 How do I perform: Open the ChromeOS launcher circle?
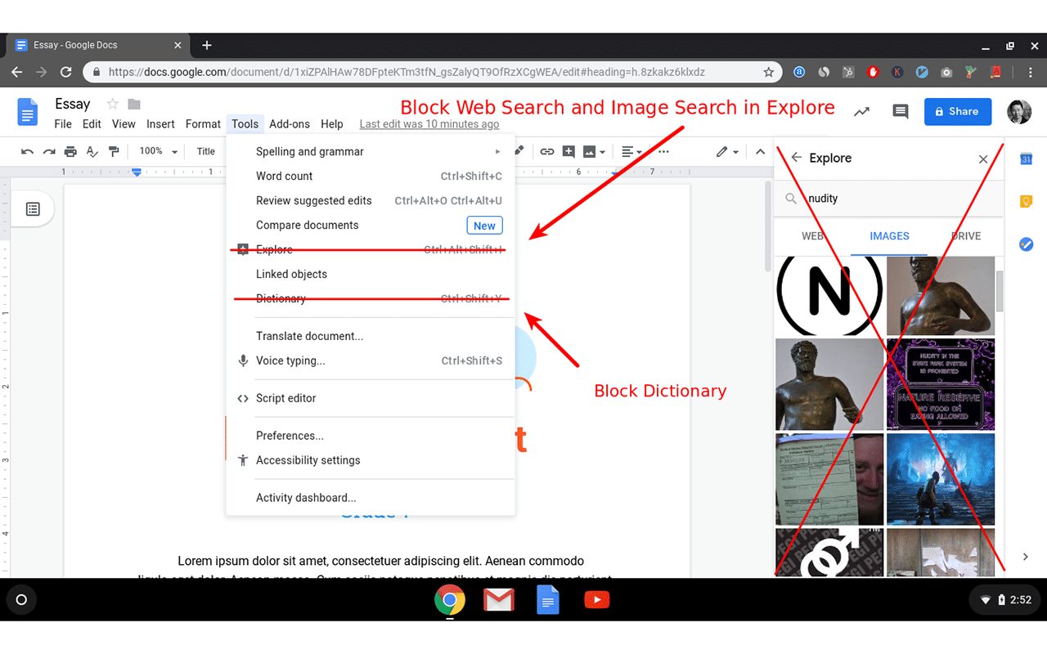[22, 600]
